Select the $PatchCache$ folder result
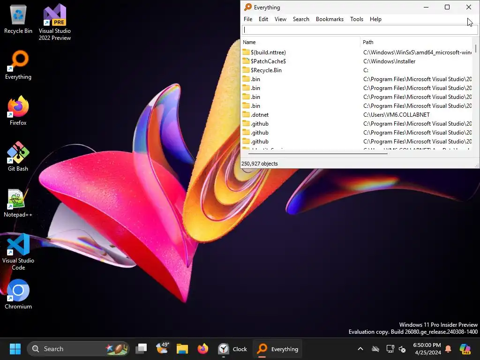This screenshot has height=360, width=480. [x=268, y=61]
